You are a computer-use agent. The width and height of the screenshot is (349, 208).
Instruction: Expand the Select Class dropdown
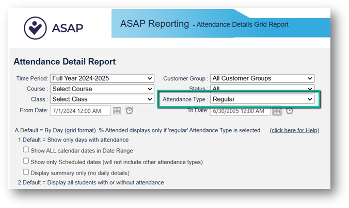[102, 99]
